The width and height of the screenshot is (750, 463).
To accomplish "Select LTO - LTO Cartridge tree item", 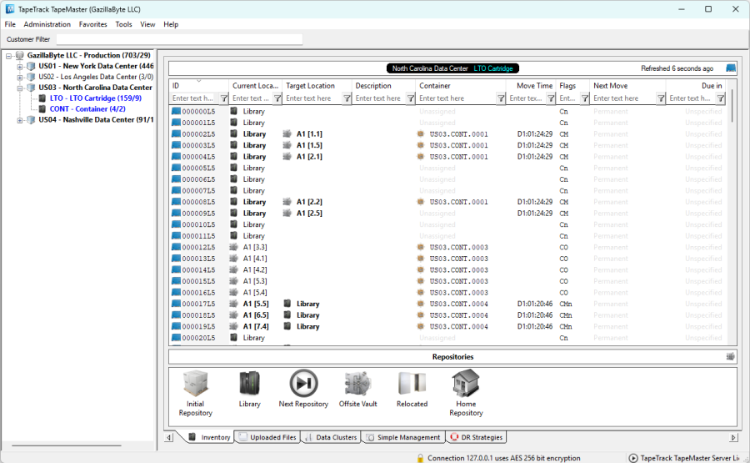I will [96, 98].
